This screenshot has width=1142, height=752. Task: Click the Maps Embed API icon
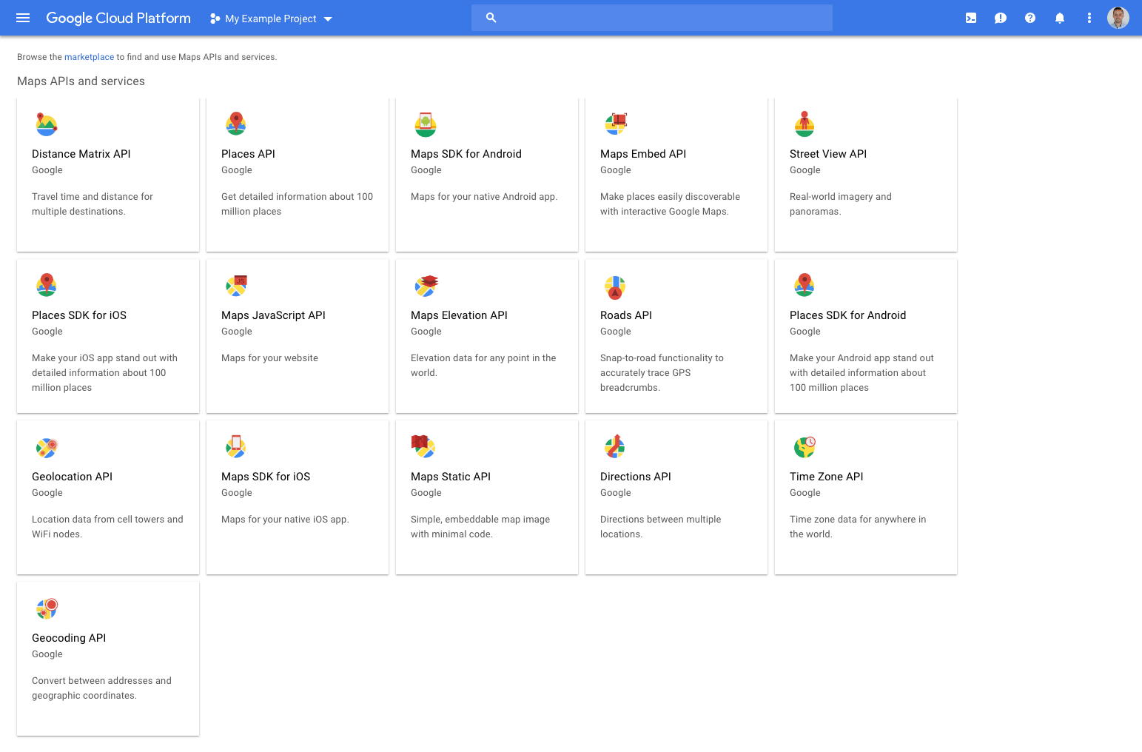point(616,124)
